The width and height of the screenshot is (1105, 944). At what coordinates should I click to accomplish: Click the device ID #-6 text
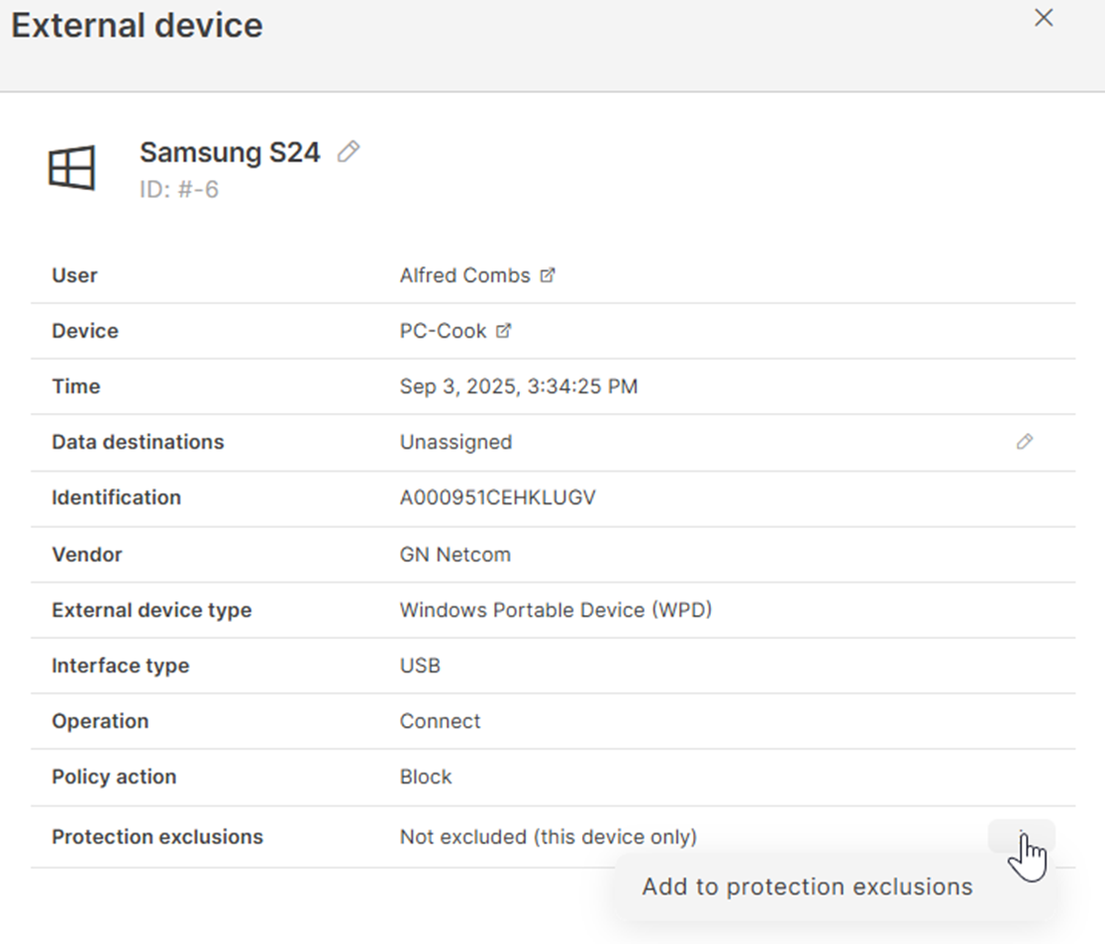179,189
